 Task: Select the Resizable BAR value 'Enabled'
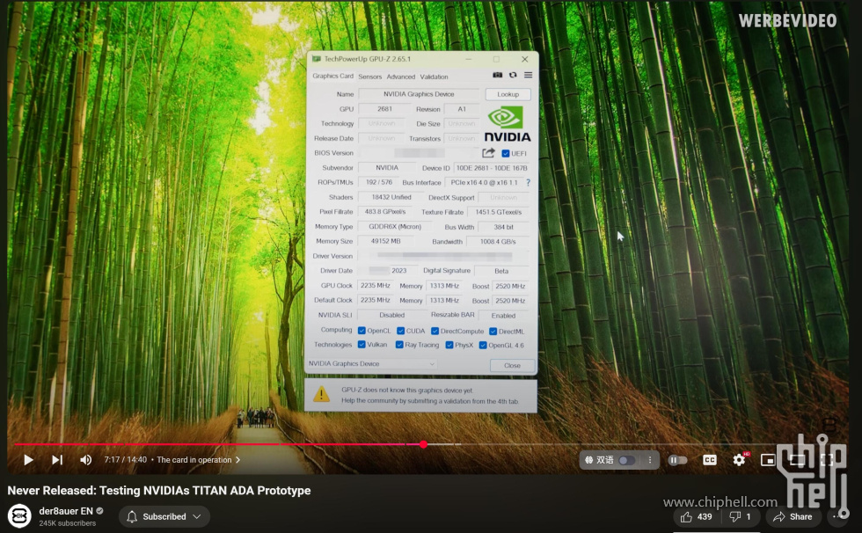click(503, 316)
